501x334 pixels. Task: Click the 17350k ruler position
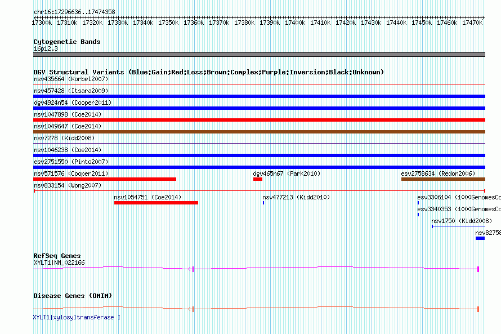168,23
